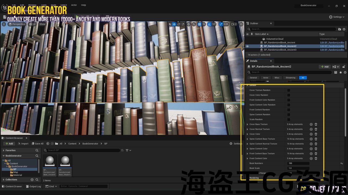The width and height of the screenshot is (348, 195).
Task: Switch to the Streaming filter tab
Action: pyautogui.click(x=290, y=78)
